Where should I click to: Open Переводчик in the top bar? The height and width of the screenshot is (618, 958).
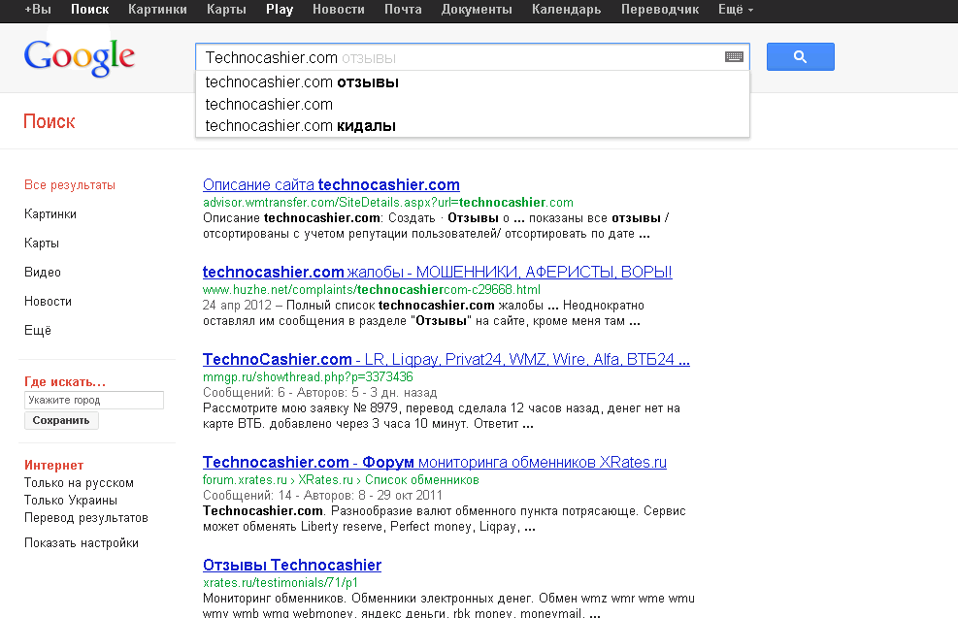coord(660,9)
